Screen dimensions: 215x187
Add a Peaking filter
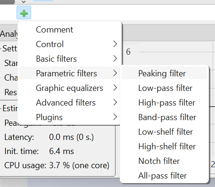pyautogui.click(x=164, y=73)
